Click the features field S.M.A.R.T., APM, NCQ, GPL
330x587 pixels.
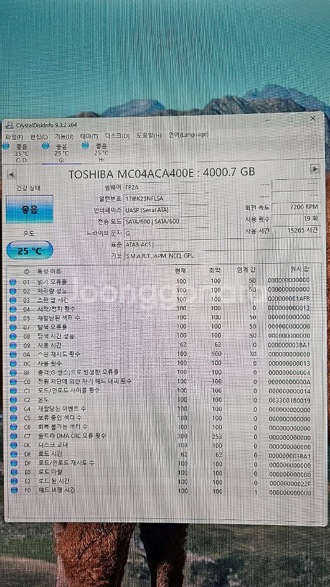pyautogui.click(x=222, y=256)
